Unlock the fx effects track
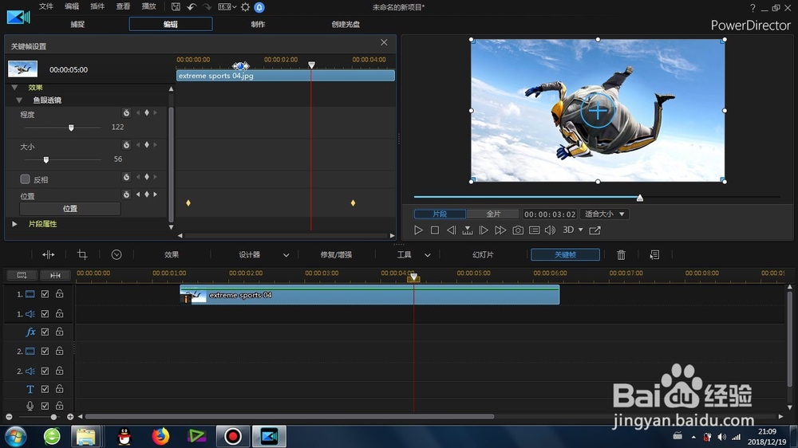The width and height of the screenshot is (798, 448). tap(60, 332)
